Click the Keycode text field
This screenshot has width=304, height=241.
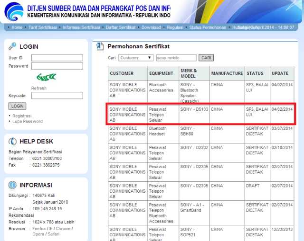(57, 96)
